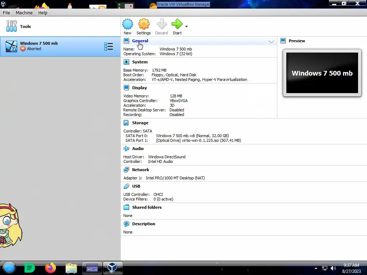
Task: Open the Start button dropdown arrow
Action: click(186, 26)
